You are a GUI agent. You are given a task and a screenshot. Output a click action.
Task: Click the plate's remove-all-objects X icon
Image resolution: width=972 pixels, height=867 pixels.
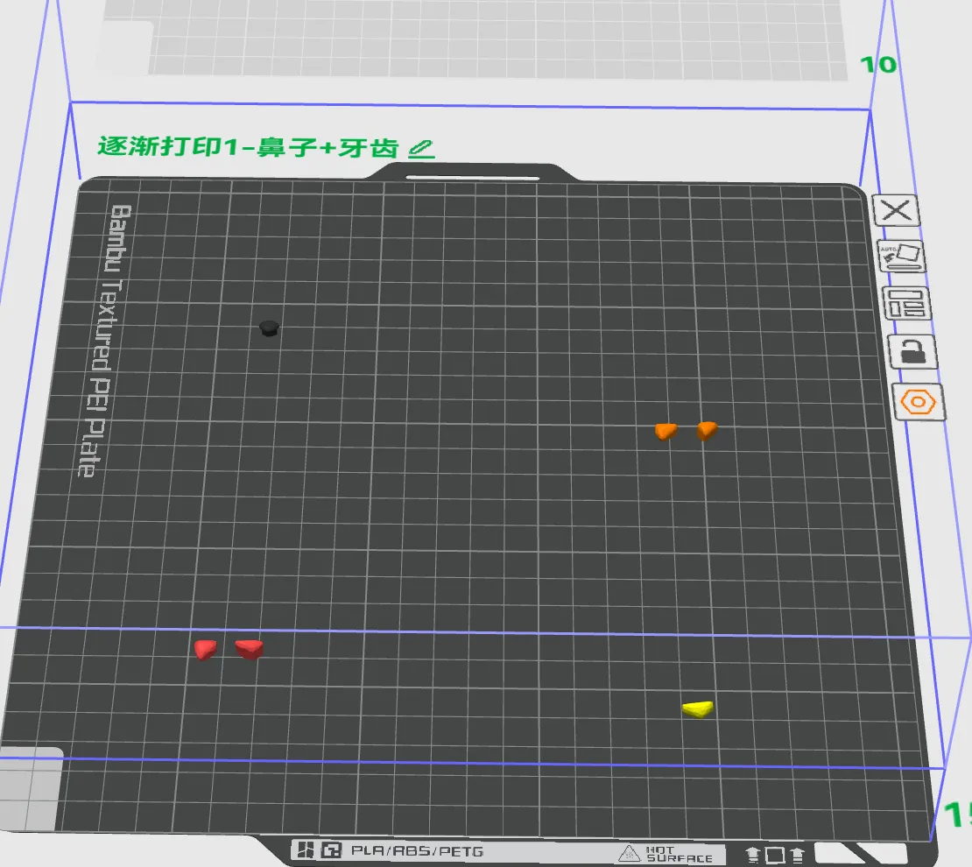(896, 211)
